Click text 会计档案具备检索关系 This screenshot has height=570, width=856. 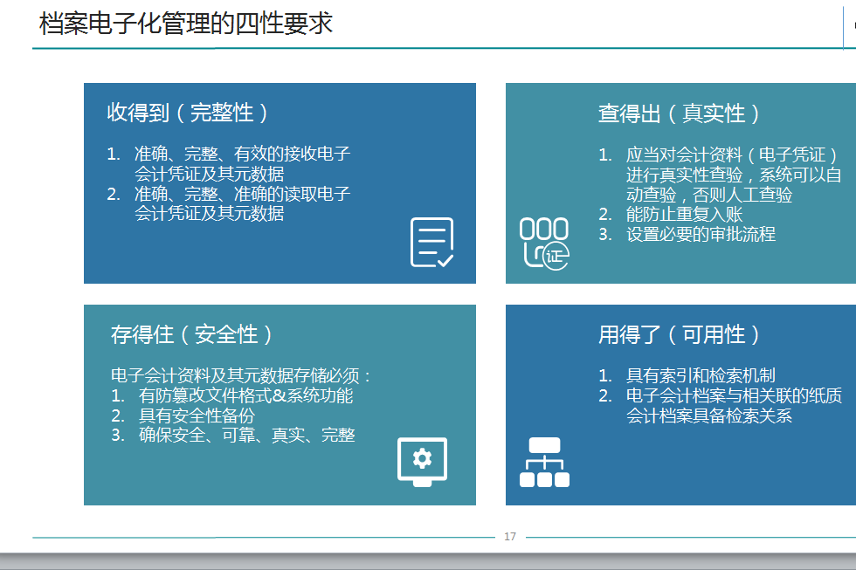(x=708, y=415)
